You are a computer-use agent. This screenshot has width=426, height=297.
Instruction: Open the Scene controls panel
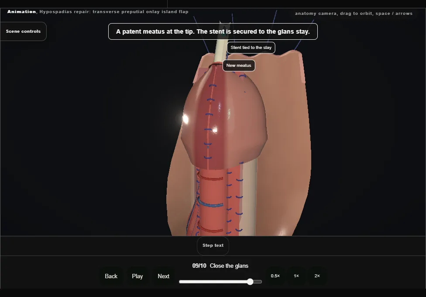pos(24,31)
